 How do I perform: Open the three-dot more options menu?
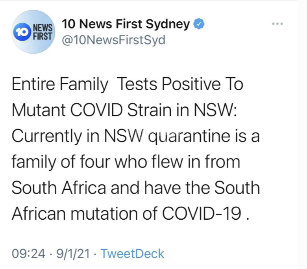277,24
